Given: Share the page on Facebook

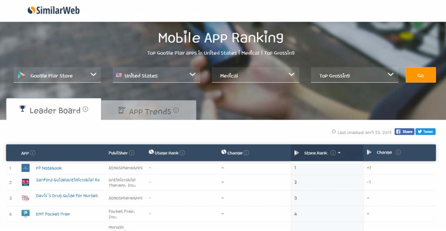Looking at the screenshot, I should pos(404,132).
